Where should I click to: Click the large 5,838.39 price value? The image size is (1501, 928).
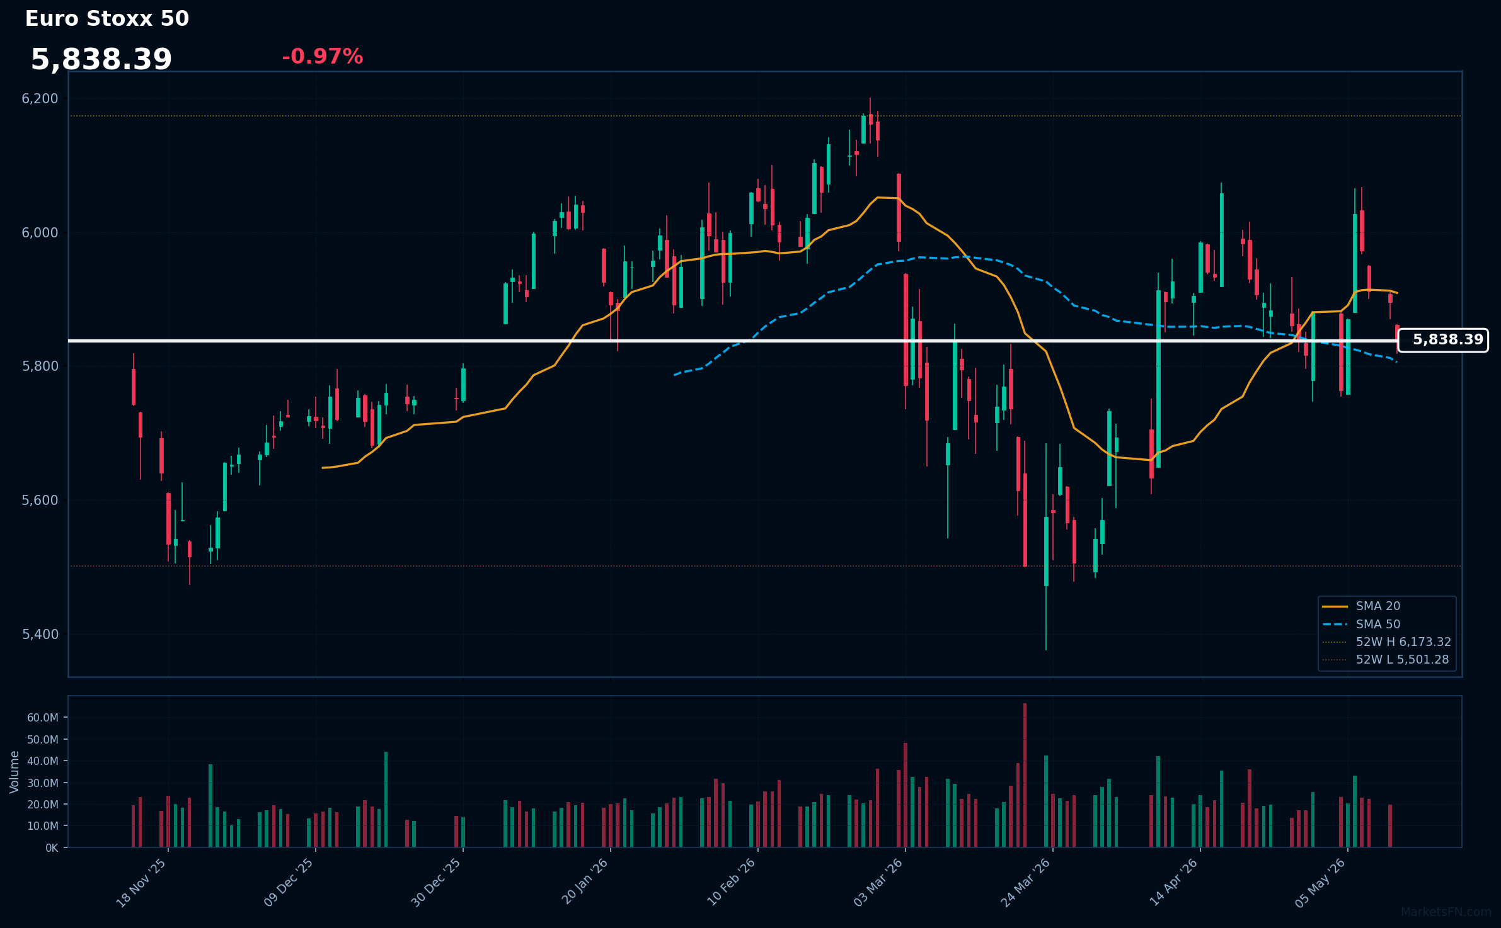(x=101, y=59)
